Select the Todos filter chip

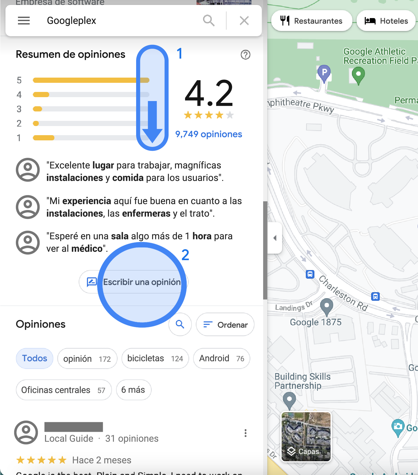coord(34,358)
